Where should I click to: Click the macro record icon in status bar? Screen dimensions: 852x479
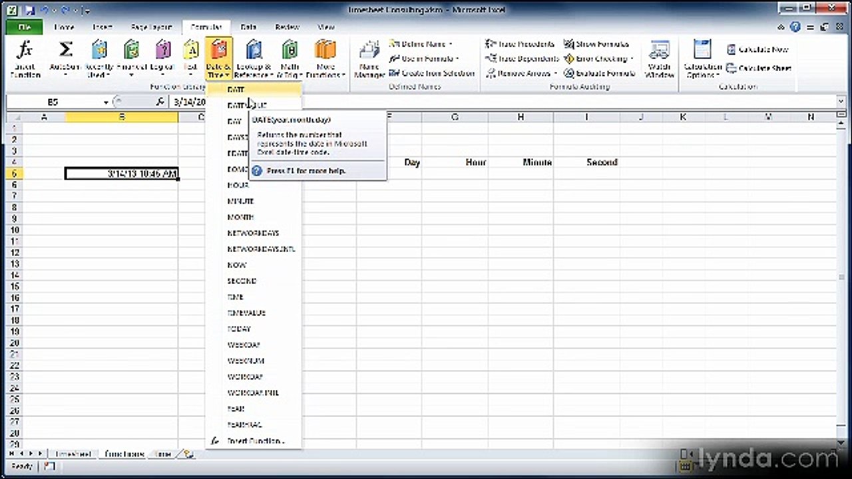[x=49, y=467]
